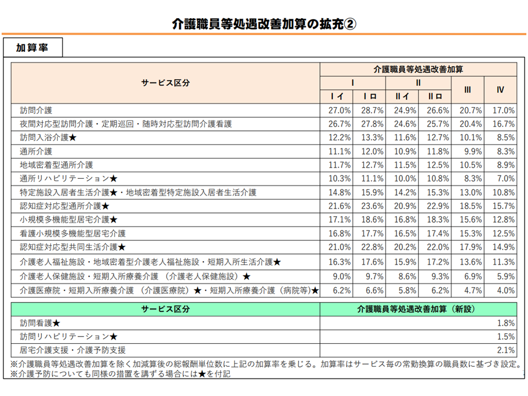Select the Ⅰイ column header
Image resolution: width=528 pixels, height=396 pixels.
pyautogui.click(x=337, y=96)
